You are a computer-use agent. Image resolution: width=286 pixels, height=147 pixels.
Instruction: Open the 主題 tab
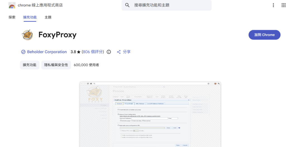pos(48,17)
